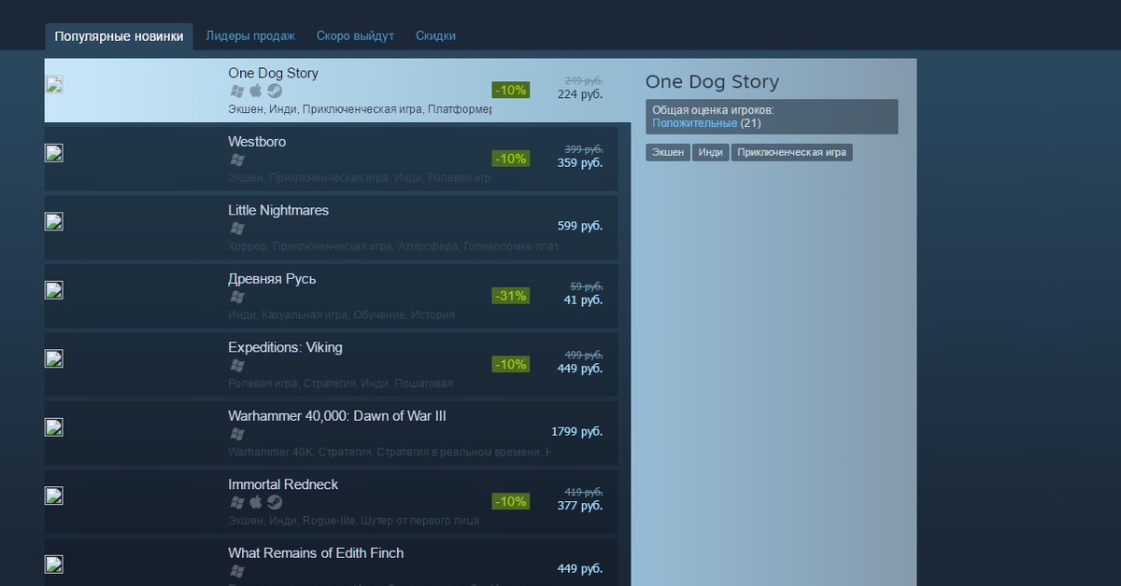Click the -31% discount badge on Древняя Русь
The image size is (1121, 586).
pyautogui.click(x=511, y=296)
